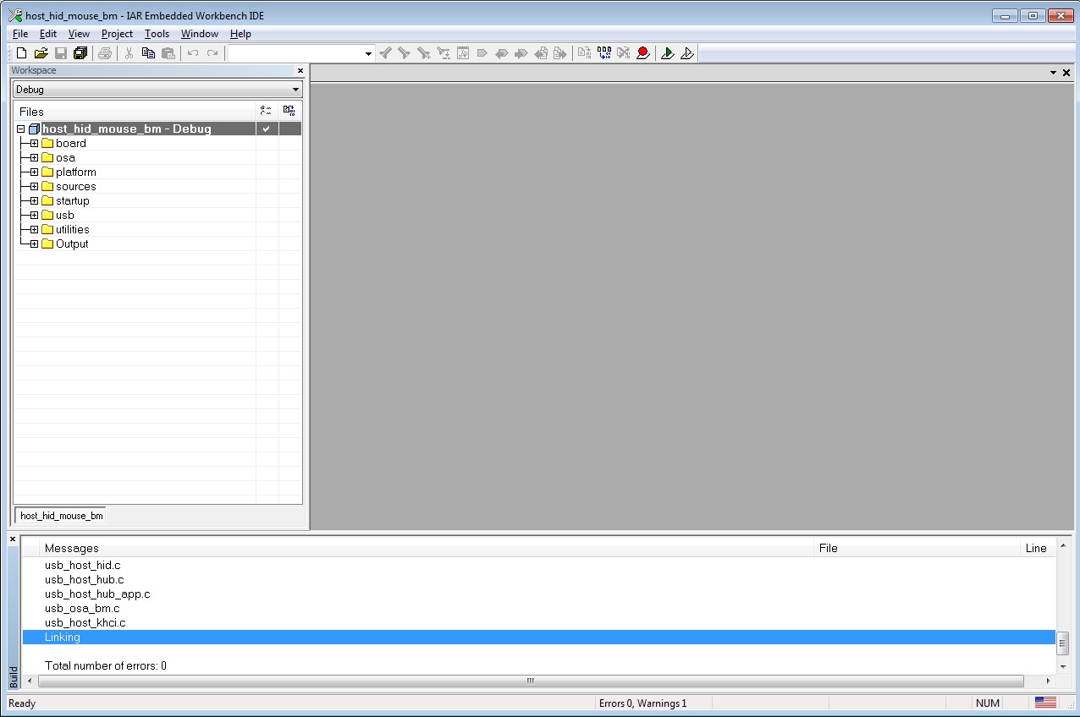Expand the platform folder

(34, 172)
